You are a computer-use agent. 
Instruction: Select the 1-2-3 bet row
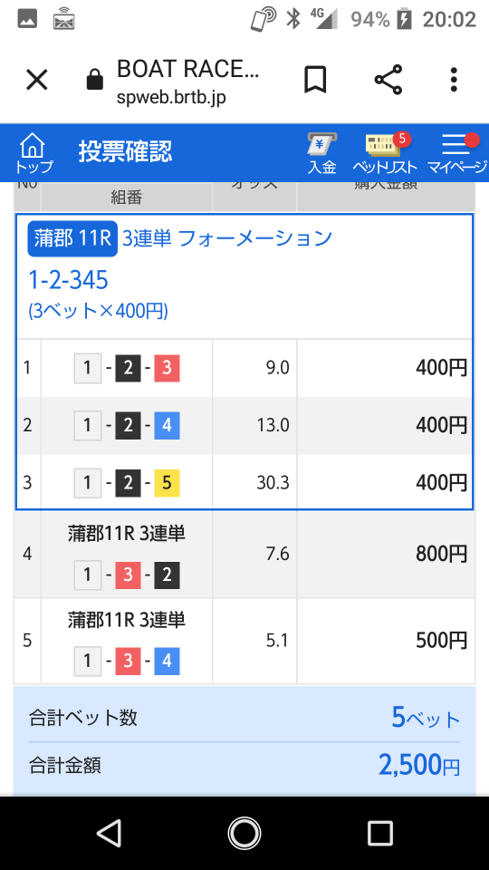coord(244,368)
